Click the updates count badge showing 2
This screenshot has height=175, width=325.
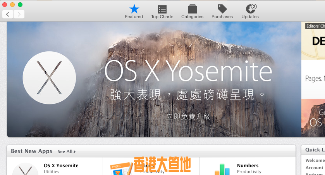(x=254, y=7)
